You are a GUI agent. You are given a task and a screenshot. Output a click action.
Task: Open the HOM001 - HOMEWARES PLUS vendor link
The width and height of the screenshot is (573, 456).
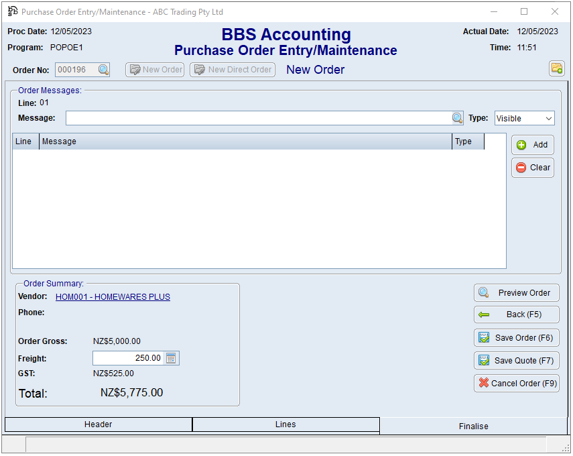113,296
